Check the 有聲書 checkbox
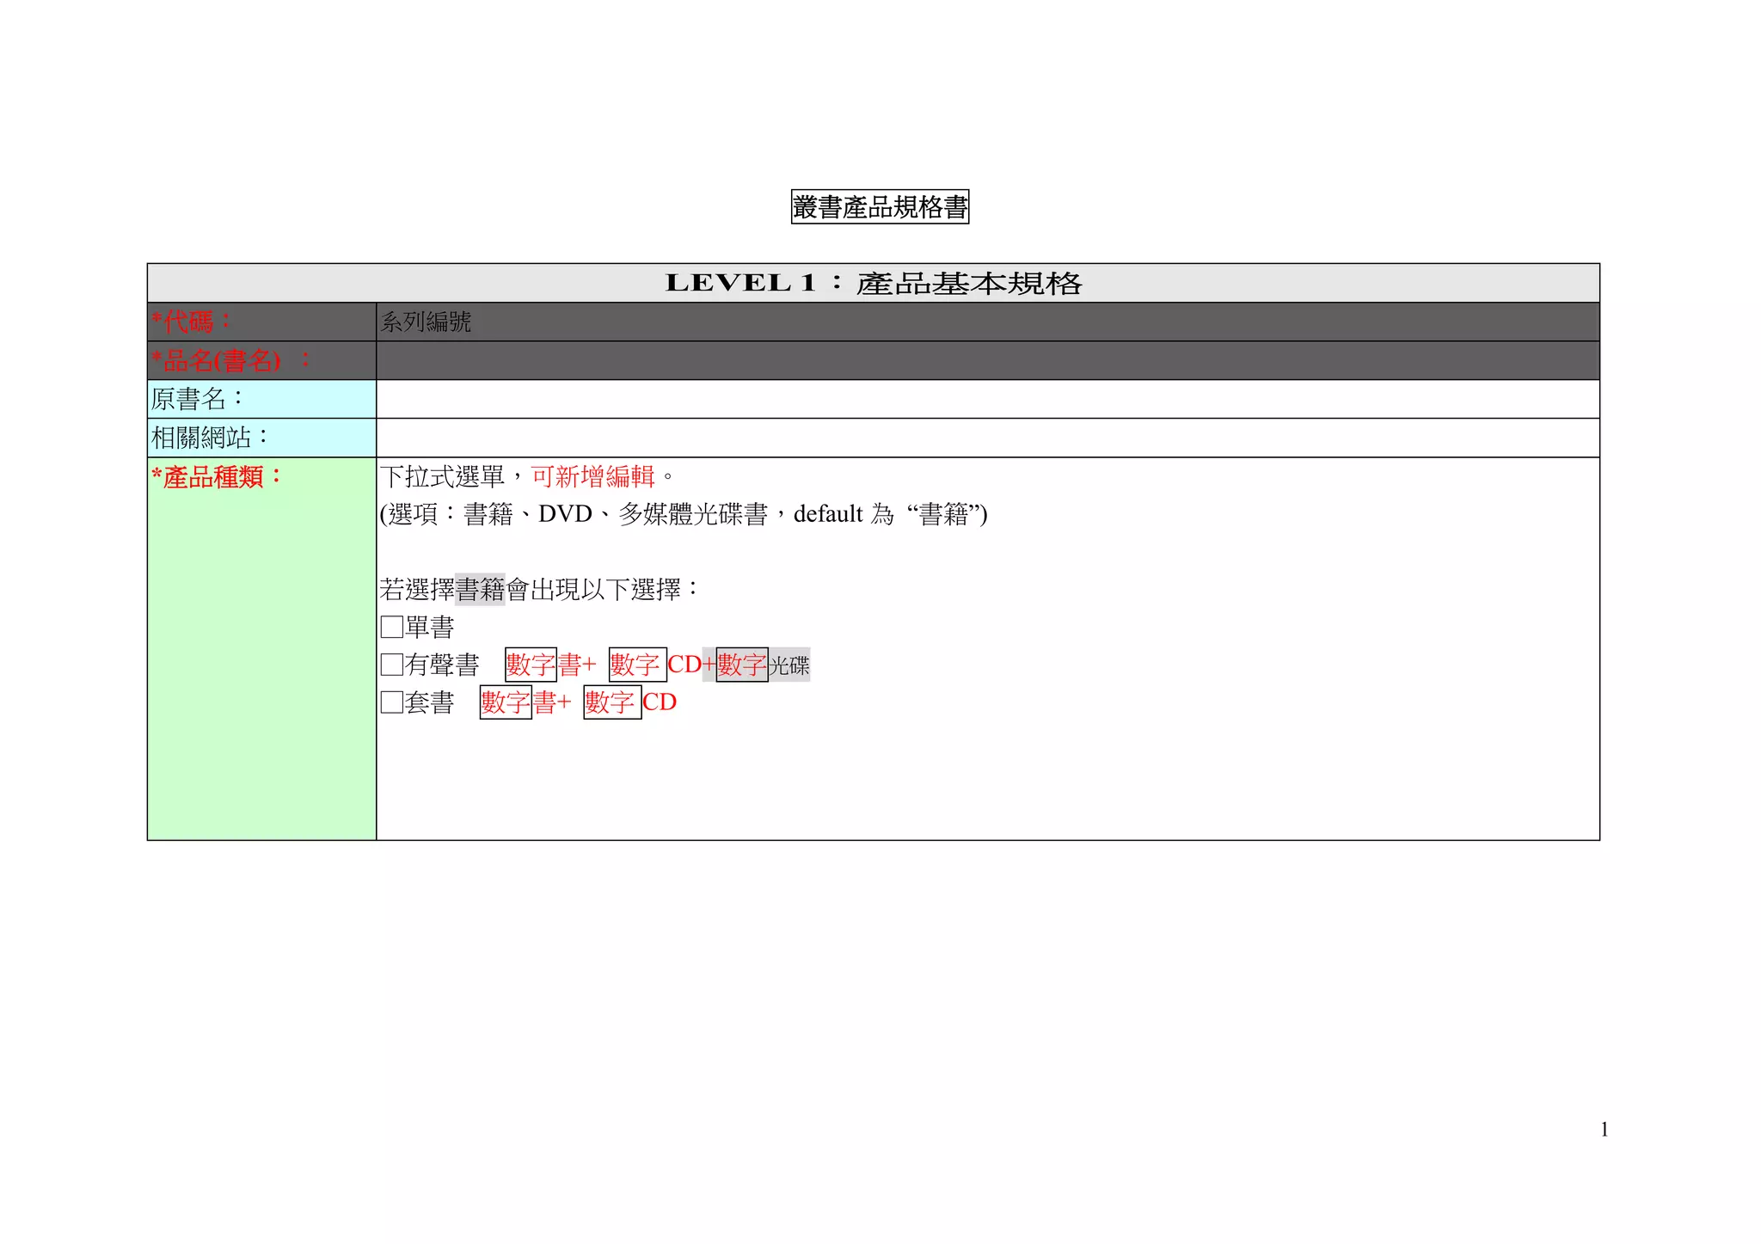 tap(391, 665)
